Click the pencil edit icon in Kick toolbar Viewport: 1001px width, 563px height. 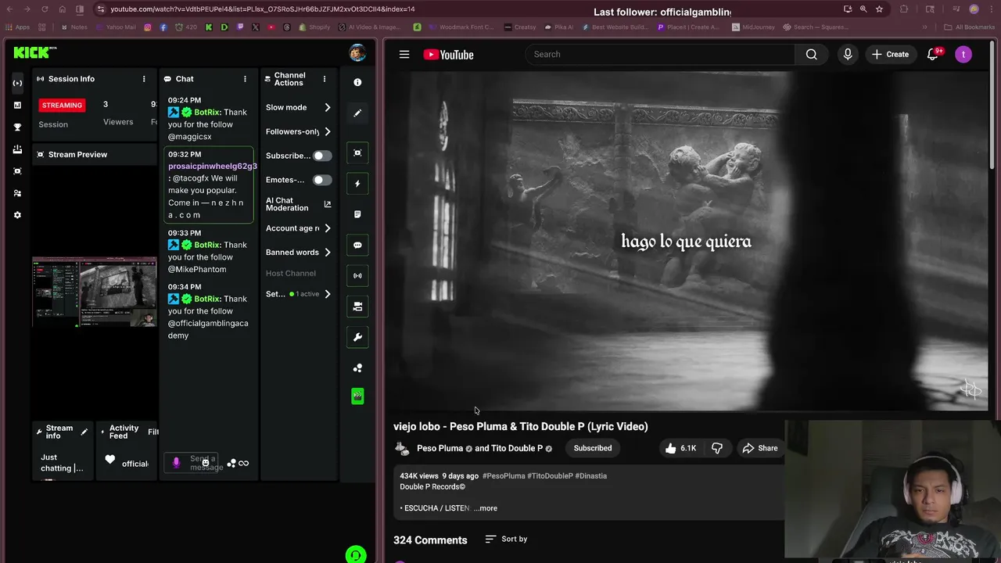pyautogui.click(x=357, y=113)
